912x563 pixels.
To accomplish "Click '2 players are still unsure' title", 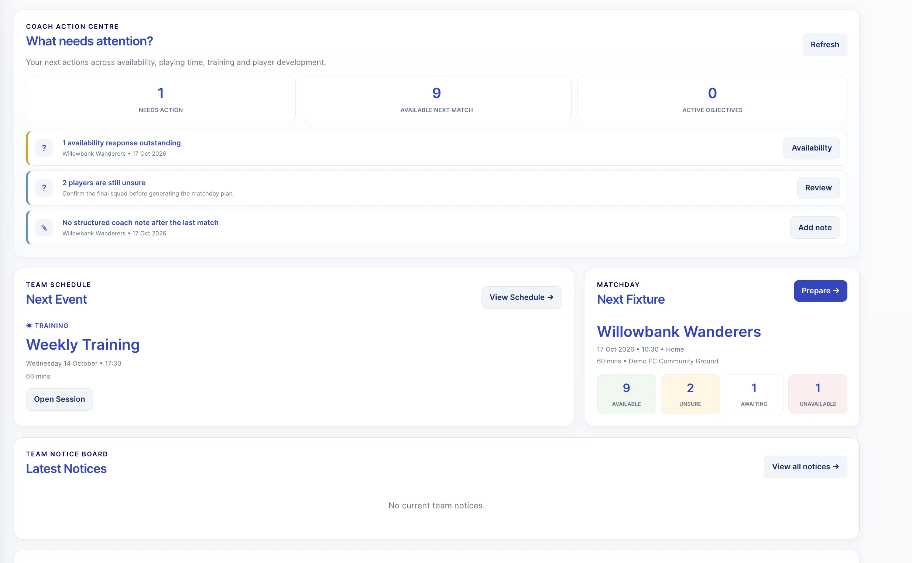I will pyautogui.click(x=104, y=183).
